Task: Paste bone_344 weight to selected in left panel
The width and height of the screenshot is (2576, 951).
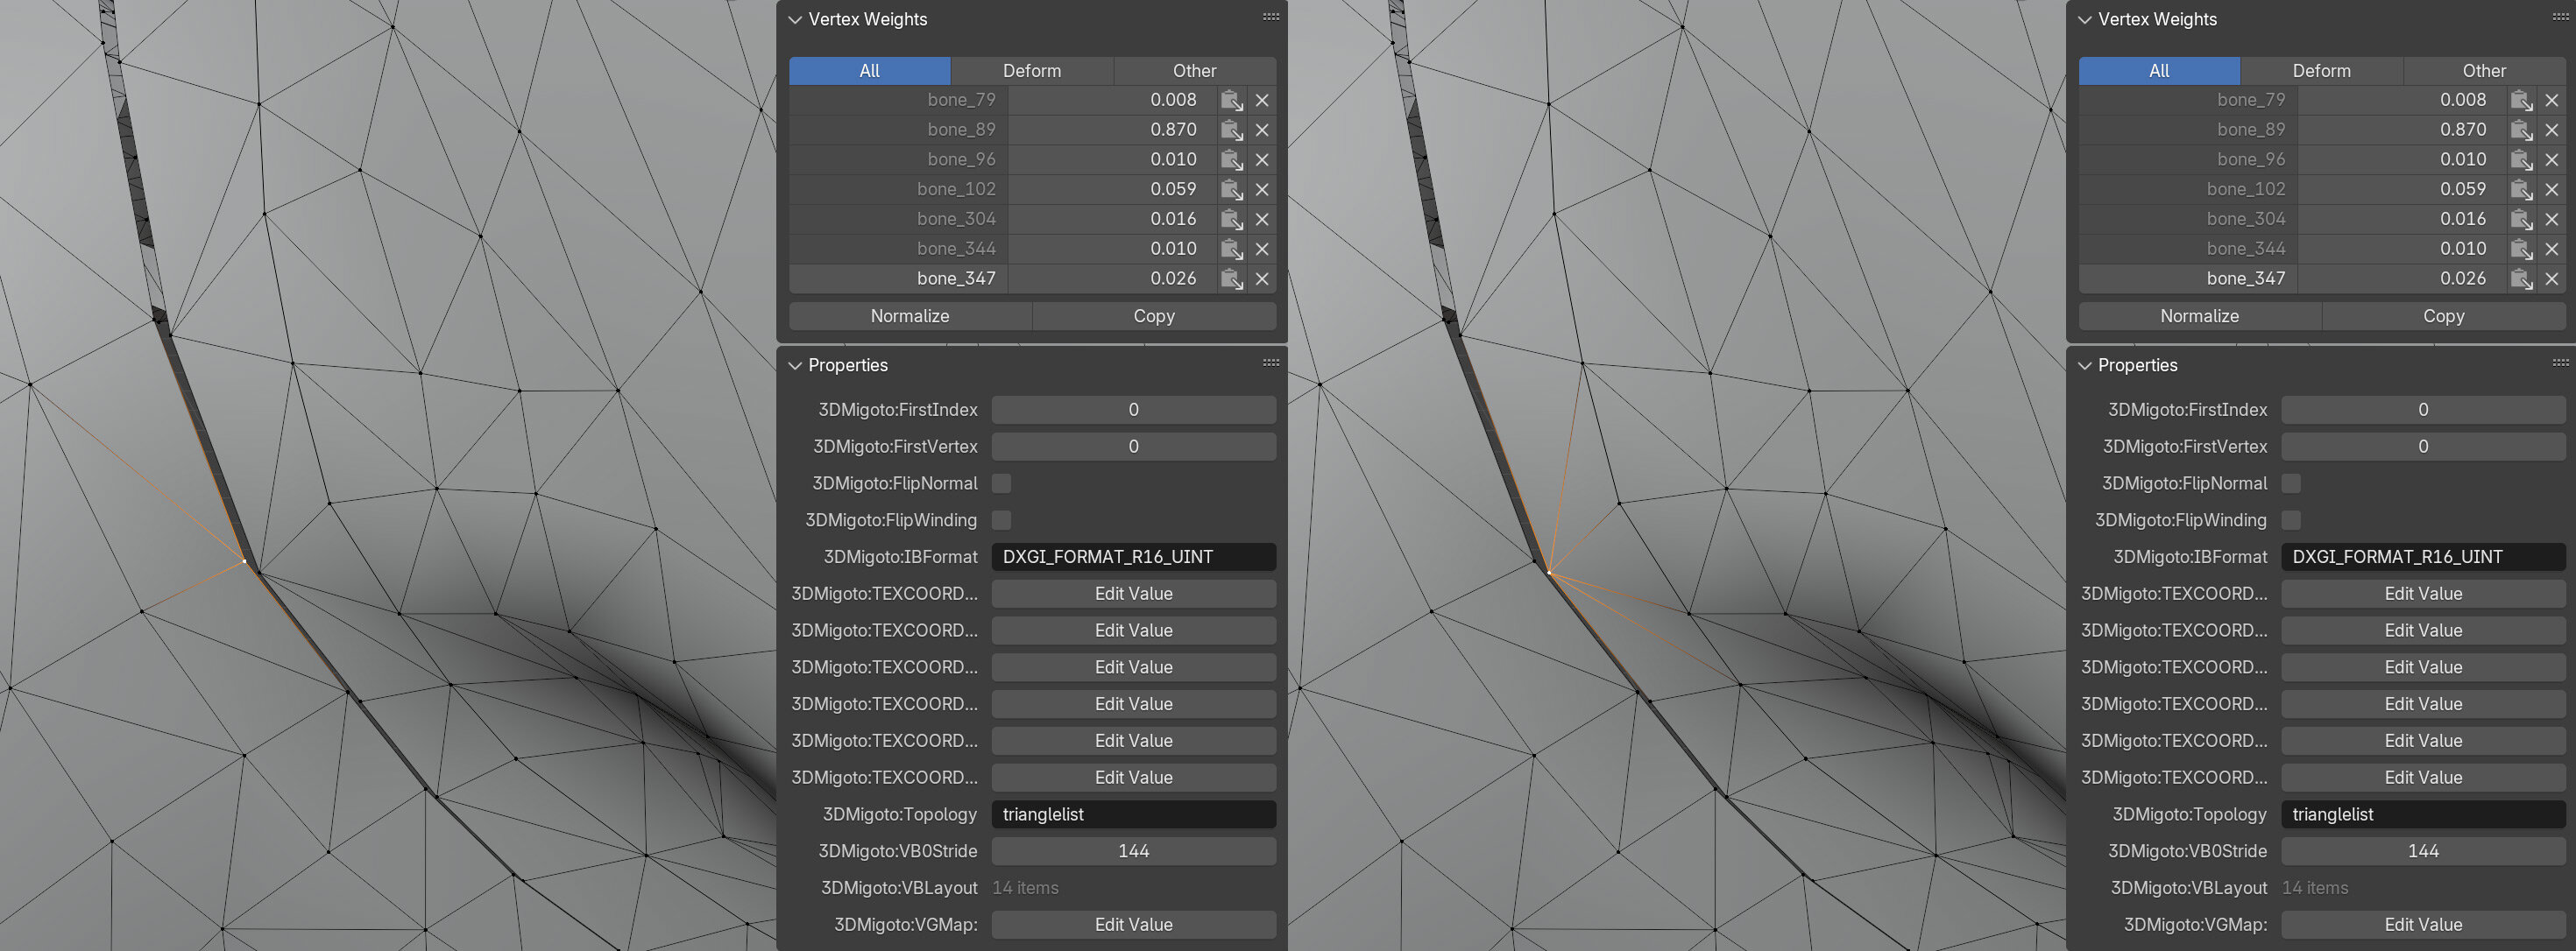Action: [1231, 250]
